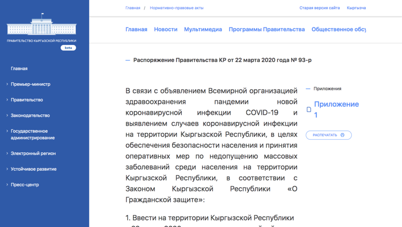The height and width of the screenshot is (227, 402).
Task: Expand the Устойчивое развитие sidebar item
Action: (x=34, y=169)
